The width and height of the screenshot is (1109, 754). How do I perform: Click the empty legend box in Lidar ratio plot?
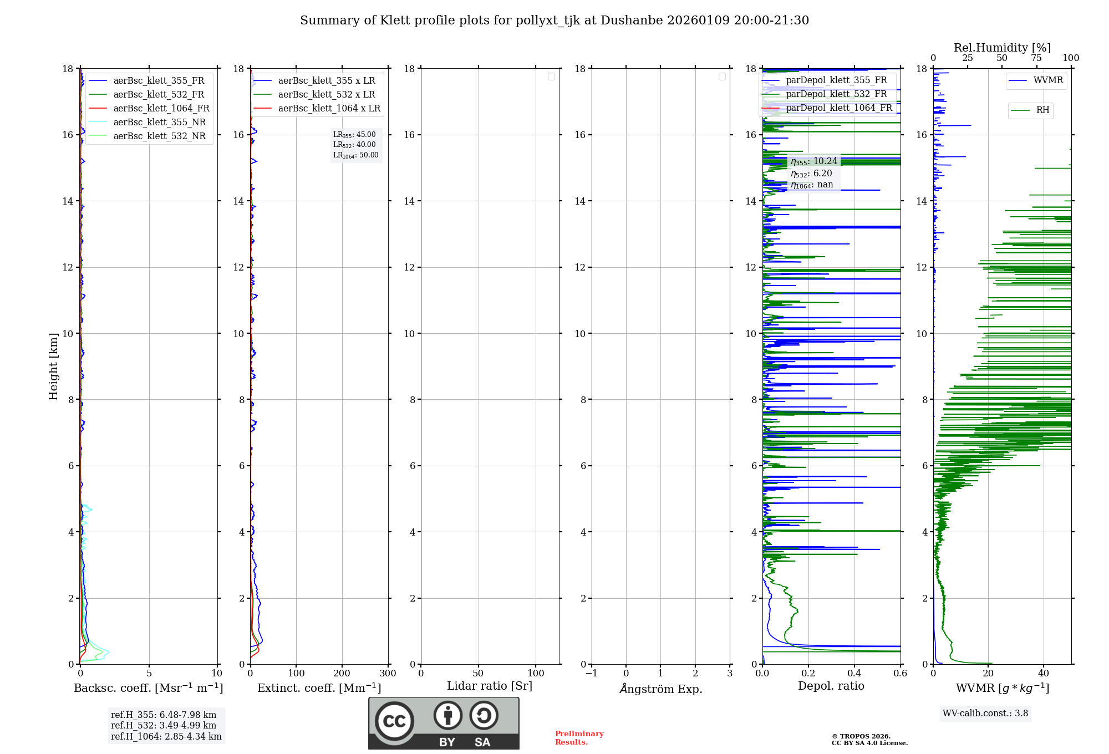tap(551, 77)
